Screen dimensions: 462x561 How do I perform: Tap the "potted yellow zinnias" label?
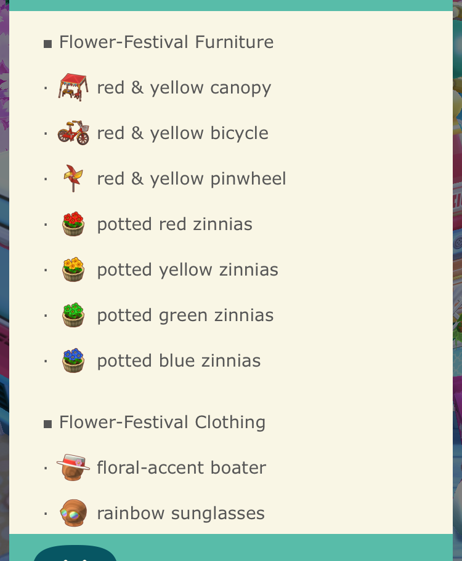coord(187,270)
